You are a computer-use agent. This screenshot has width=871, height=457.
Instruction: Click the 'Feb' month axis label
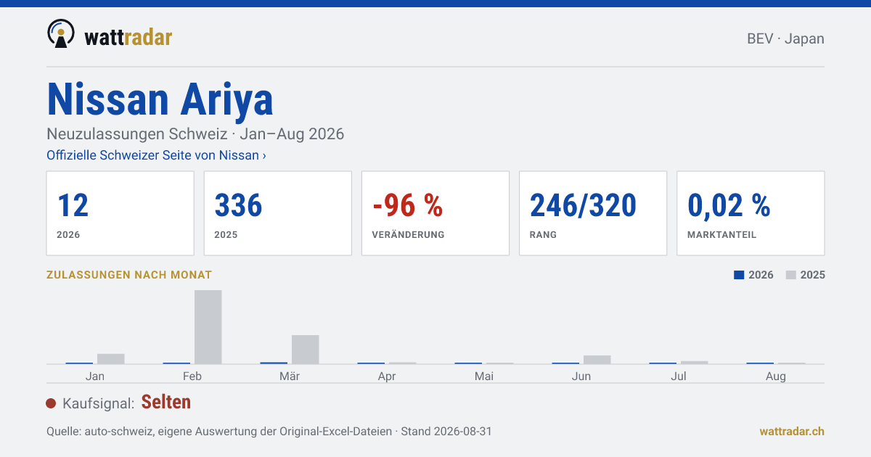tap(192, 376)
